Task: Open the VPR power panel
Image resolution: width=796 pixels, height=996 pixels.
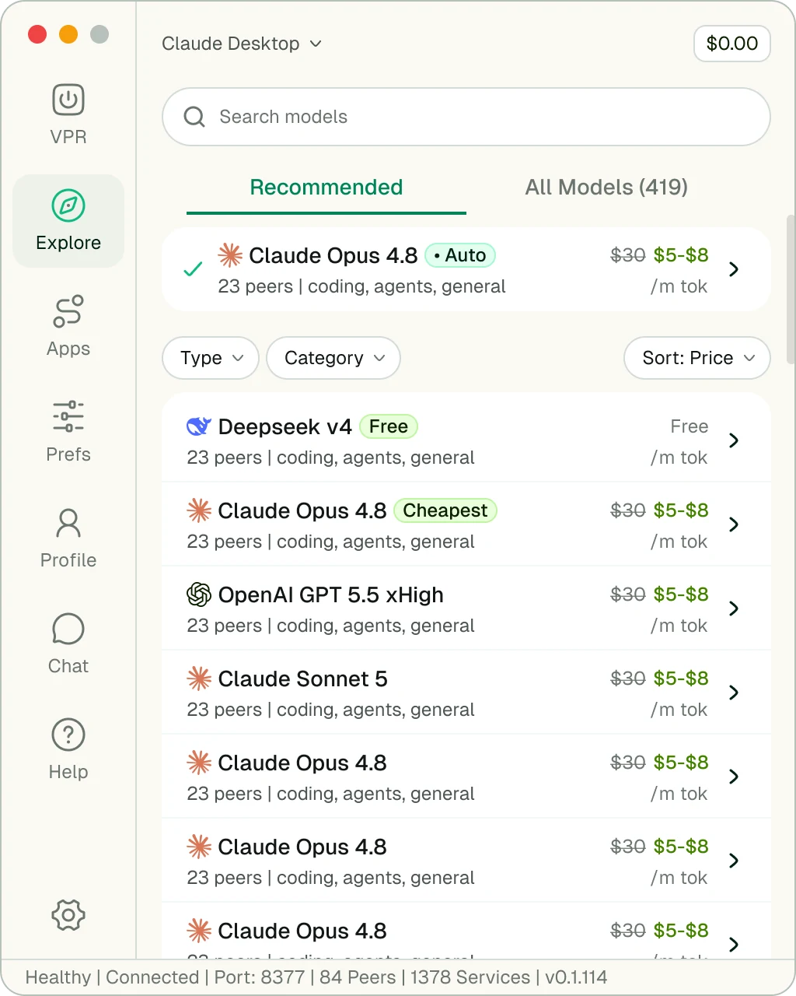Action: point(68,115)
